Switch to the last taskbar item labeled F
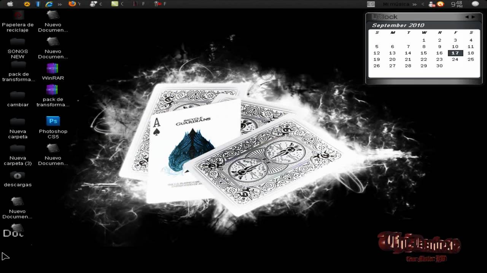 point(160,4)
